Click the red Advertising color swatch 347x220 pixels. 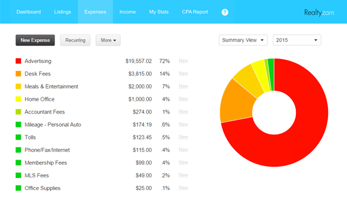[18, 61]
